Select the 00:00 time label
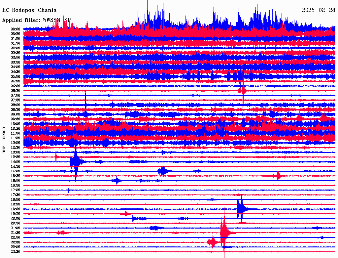Image resolution: width=338 pixels, height=258 pixels. (16, 29)
